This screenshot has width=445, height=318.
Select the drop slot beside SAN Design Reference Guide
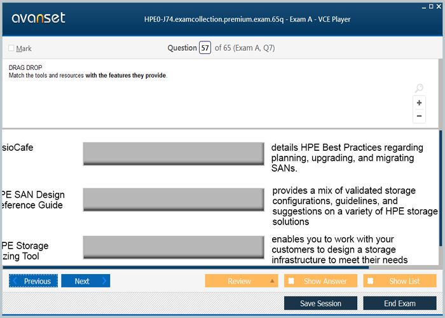click(x=174, y=200)
